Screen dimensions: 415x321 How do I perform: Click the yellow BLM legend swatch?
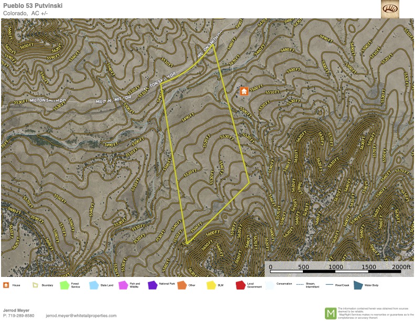click(212, 285)
